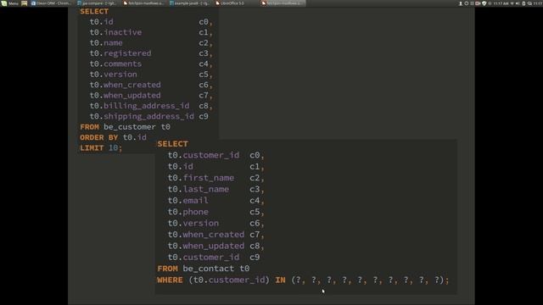Click the 'FROM be_contact t0' line

[x=204, y=269]
